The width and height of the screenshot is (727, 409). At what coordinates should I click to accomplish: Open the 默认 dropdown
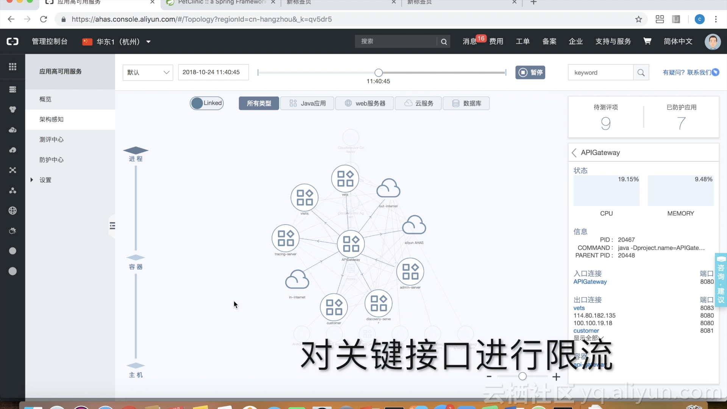[x=148, y=72]
